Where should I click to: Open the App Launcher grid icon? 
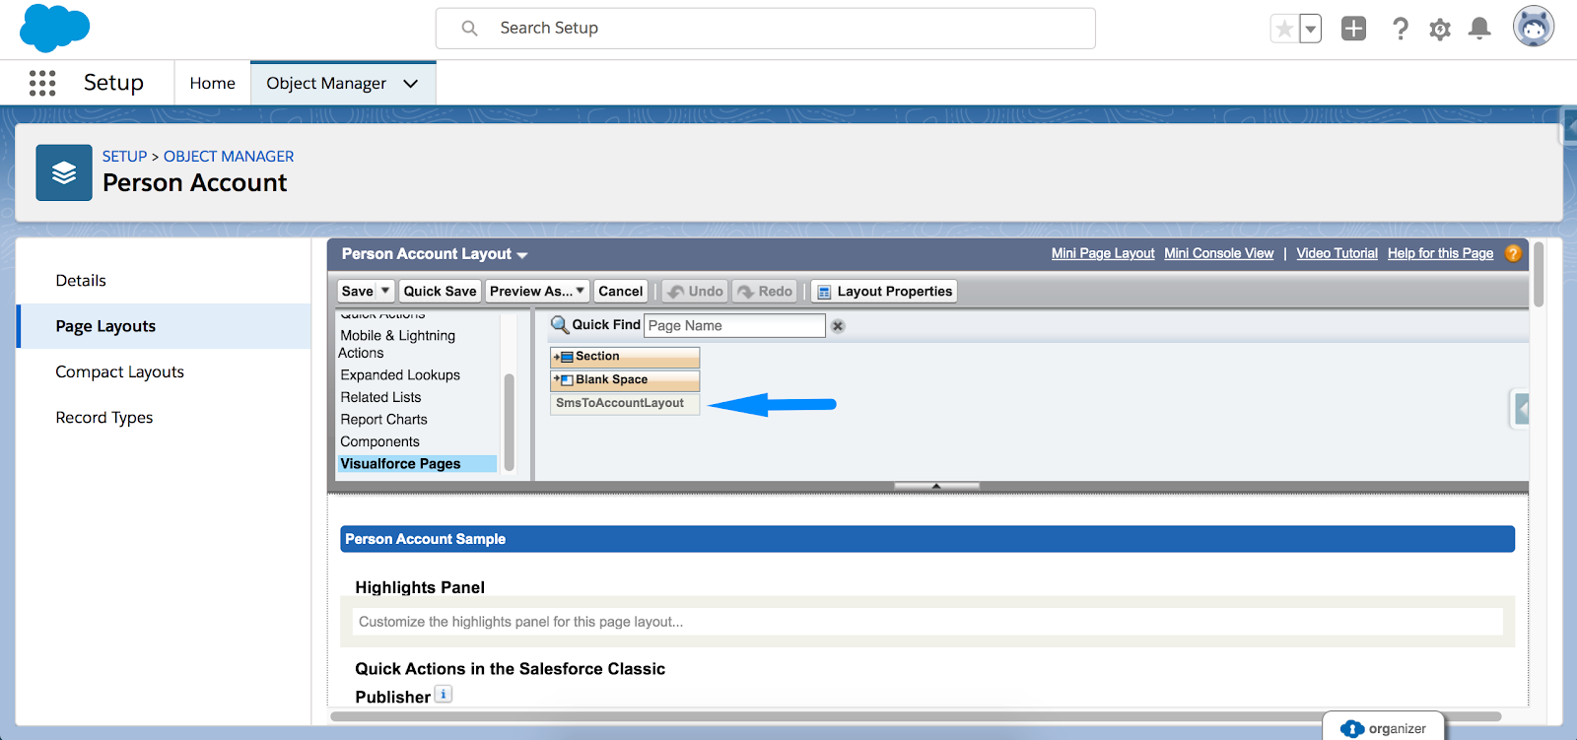(x=42, y=83)
